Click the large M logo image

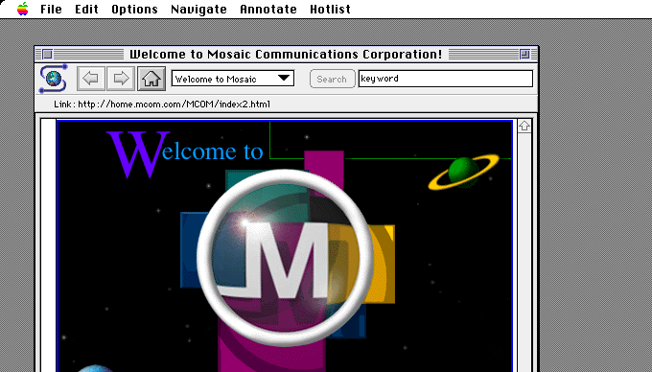286,258
